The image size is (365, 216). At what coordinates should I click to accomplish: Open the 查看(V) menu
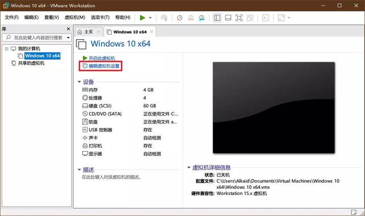coord(52,18)
